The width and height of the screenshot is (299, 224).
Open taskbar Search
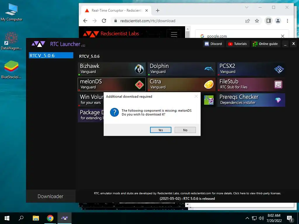click(x=21, y=218)
